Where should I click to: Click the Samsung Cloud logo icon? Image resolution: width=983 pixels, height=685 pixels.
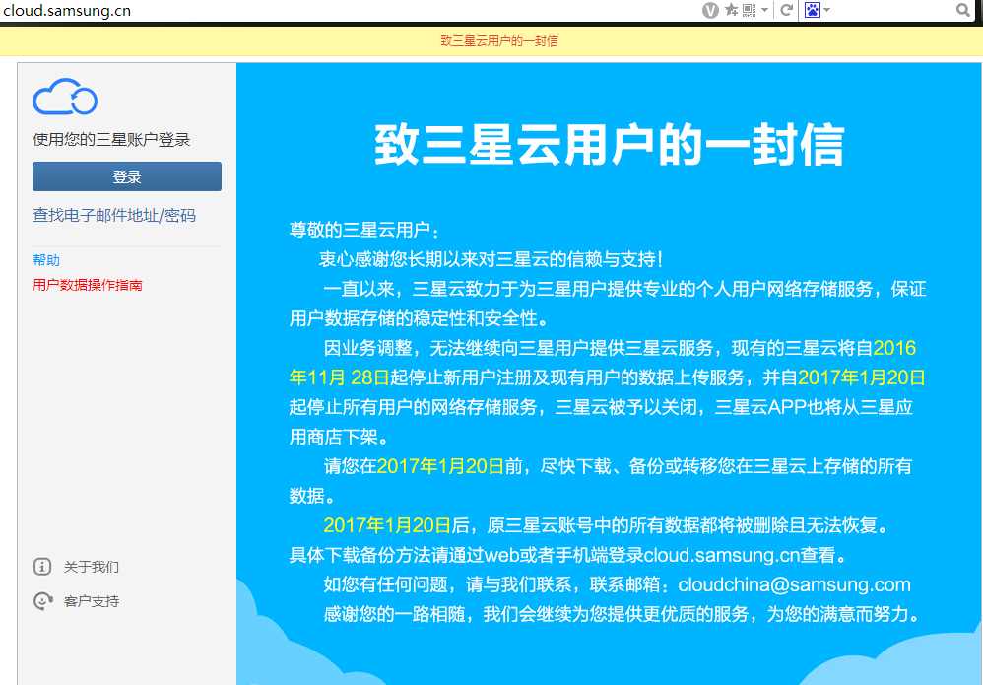pyautogui.click(x=65, y=97)
